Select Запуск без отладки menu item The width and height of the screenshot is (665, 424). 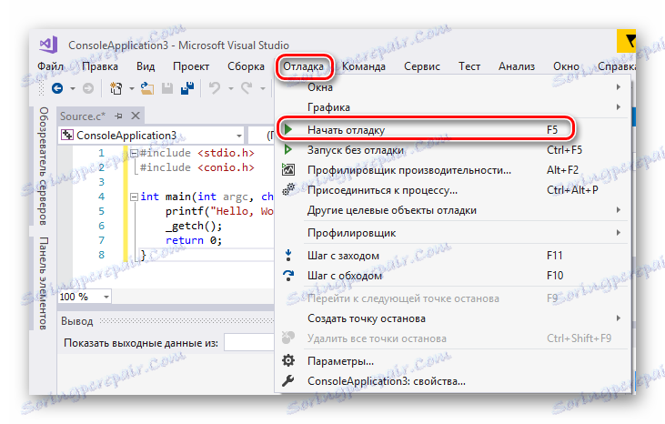click(x=453, y=149)
